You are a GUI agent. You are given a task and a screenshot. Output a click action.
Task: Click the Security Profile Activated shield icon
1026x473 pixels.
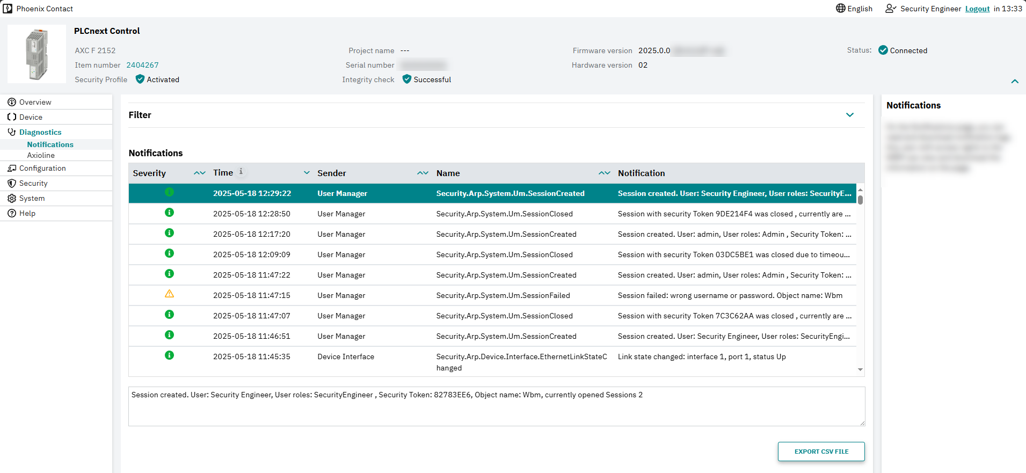140,79
